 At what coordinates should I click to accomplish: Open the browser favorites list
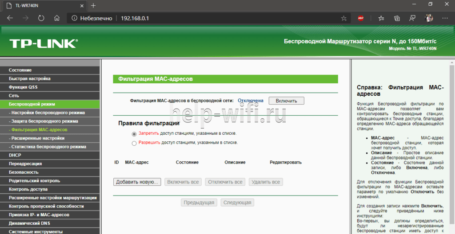click(x=381, y=18)
